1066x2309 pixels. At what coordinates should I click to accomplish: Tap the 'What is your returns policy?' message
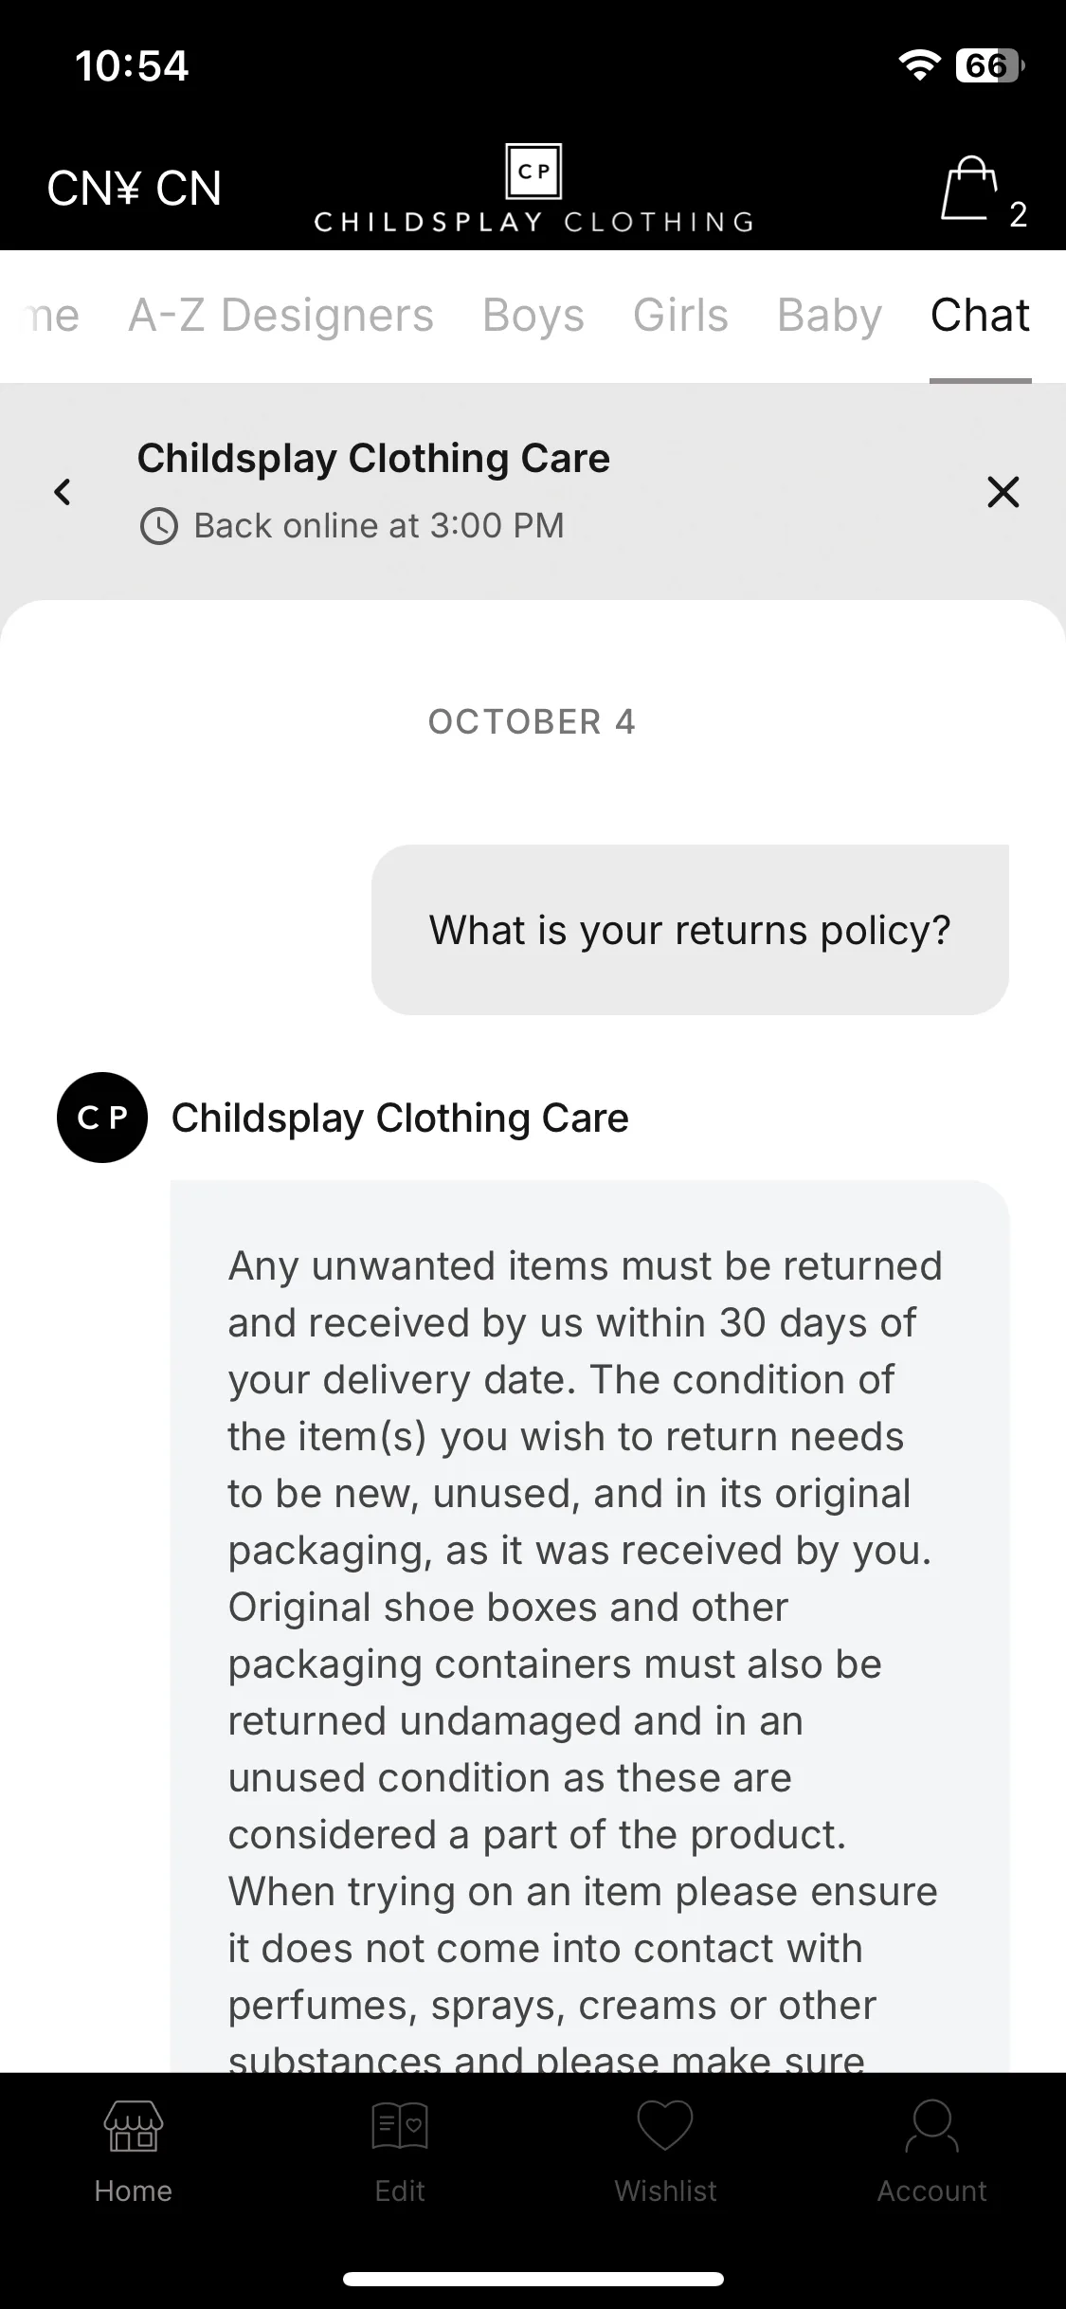(x=690, y=930)
